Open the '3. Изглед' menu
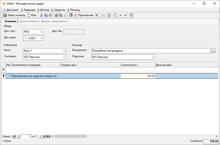 (x=43, y=10)
